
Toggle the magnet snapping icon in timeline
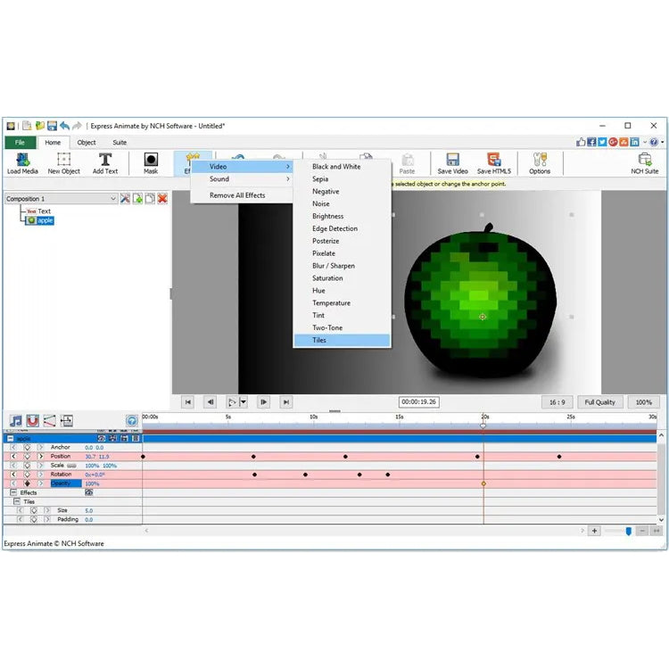coord(32,420)
